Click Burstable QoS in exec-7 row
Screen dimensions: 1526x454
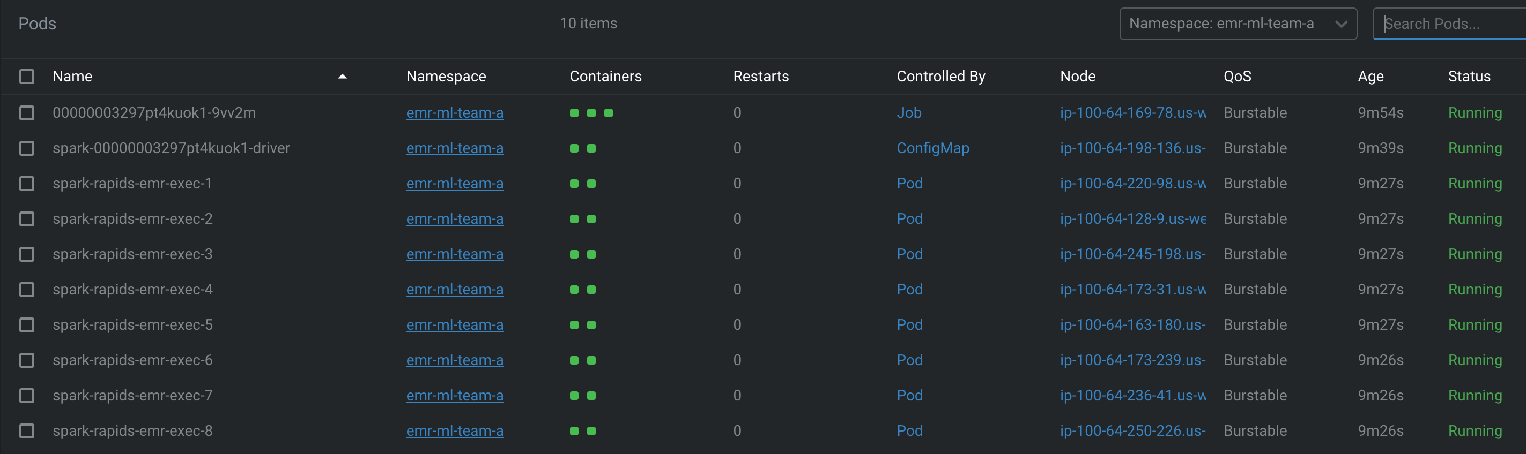[1255, 396]
